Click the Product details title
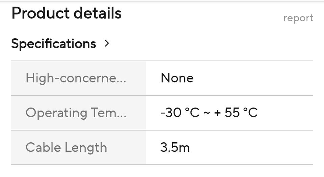Screen dimensions: 324x177 click(66, 13)
